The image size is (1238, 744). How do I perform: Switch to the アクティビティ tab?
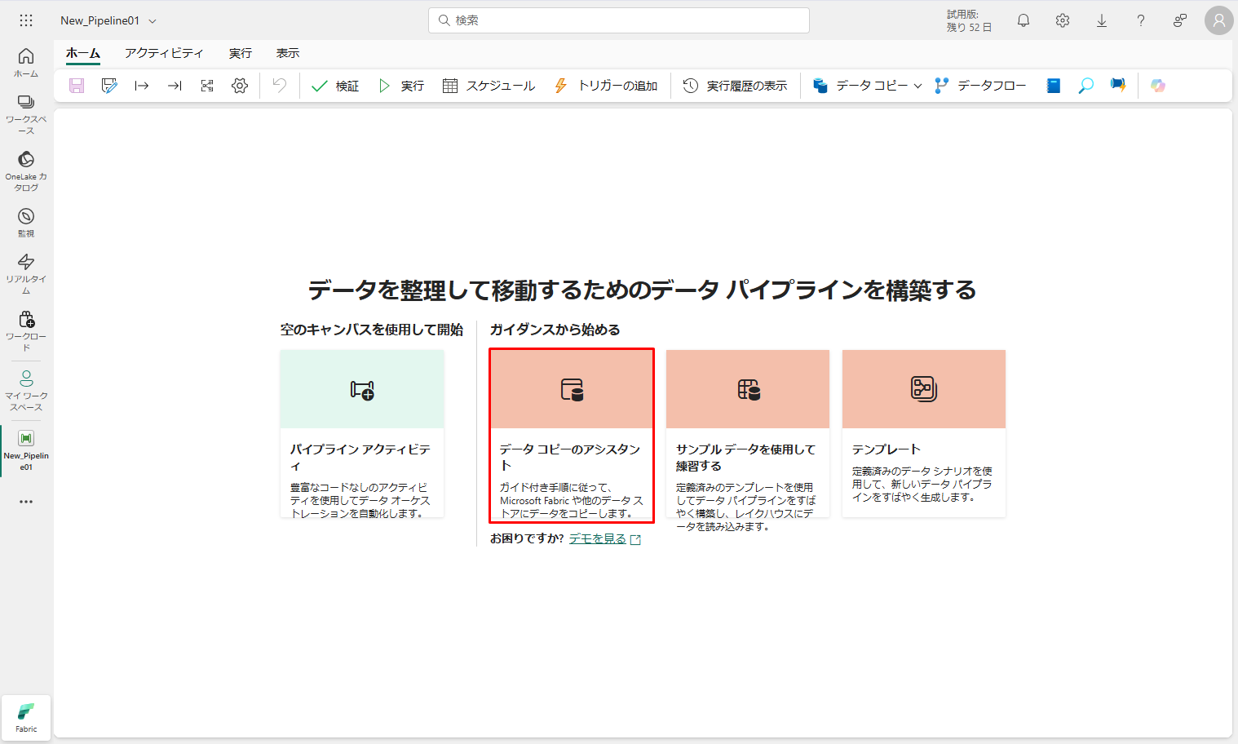pos(164,53)
